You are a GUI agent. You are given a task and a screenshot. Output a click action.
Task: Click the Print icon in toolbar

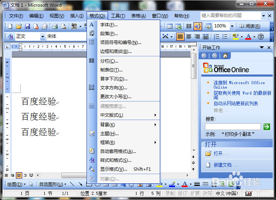(x=55, y=26)
